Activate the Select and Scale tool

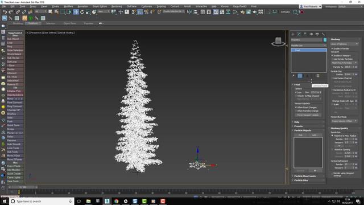click(88, 12)
